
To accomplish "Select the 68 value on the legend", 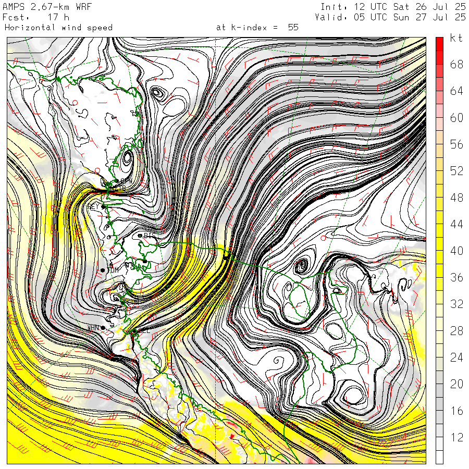I will (x=456, y=64).
